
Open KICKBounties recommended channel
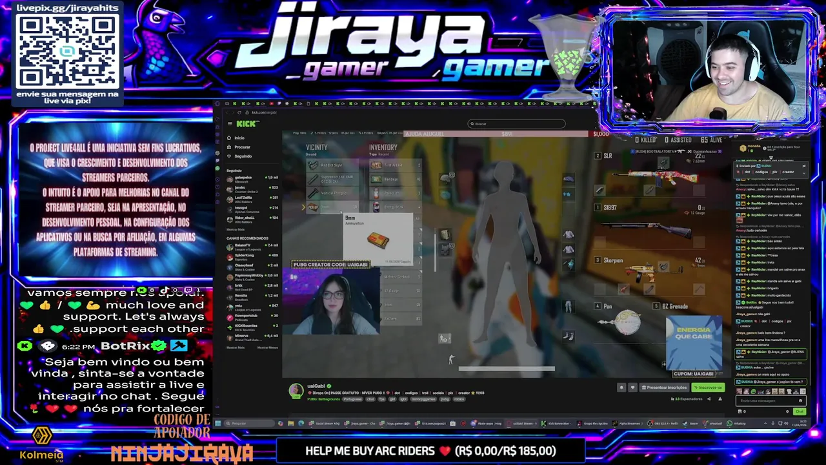(253, 327)
